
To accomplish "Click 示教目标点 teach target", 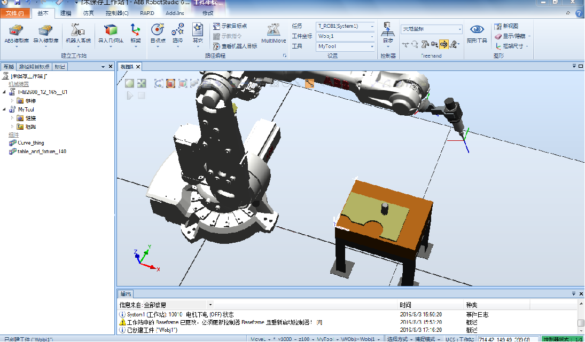I will point(230,26).
